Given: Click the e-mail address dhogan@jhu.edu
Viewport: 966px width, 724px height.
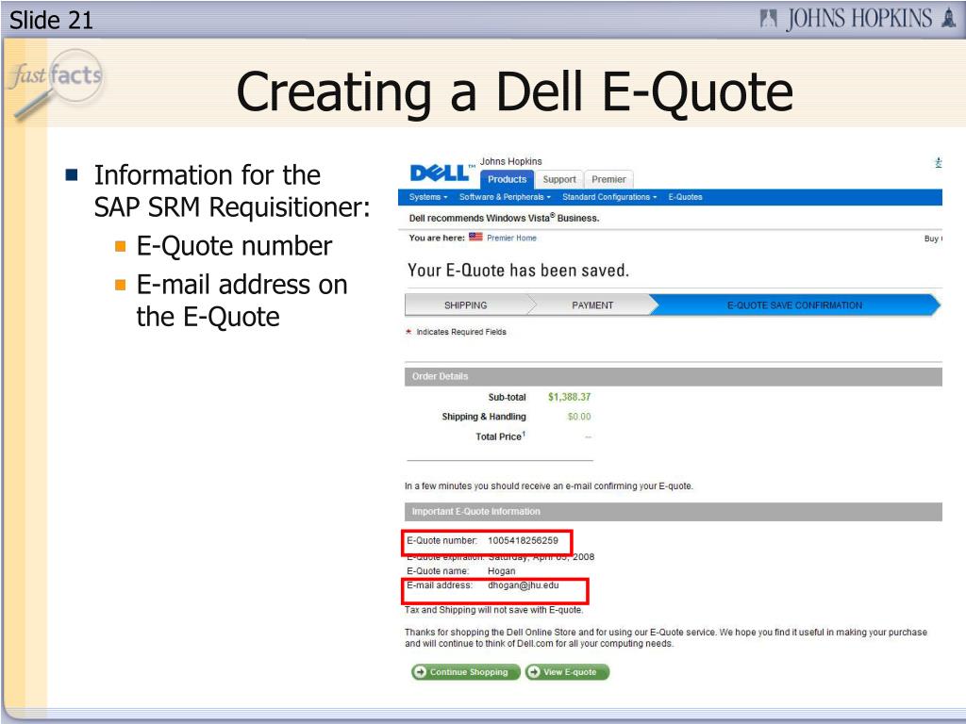Looking at the screenshot, I should tap(523, 584).
